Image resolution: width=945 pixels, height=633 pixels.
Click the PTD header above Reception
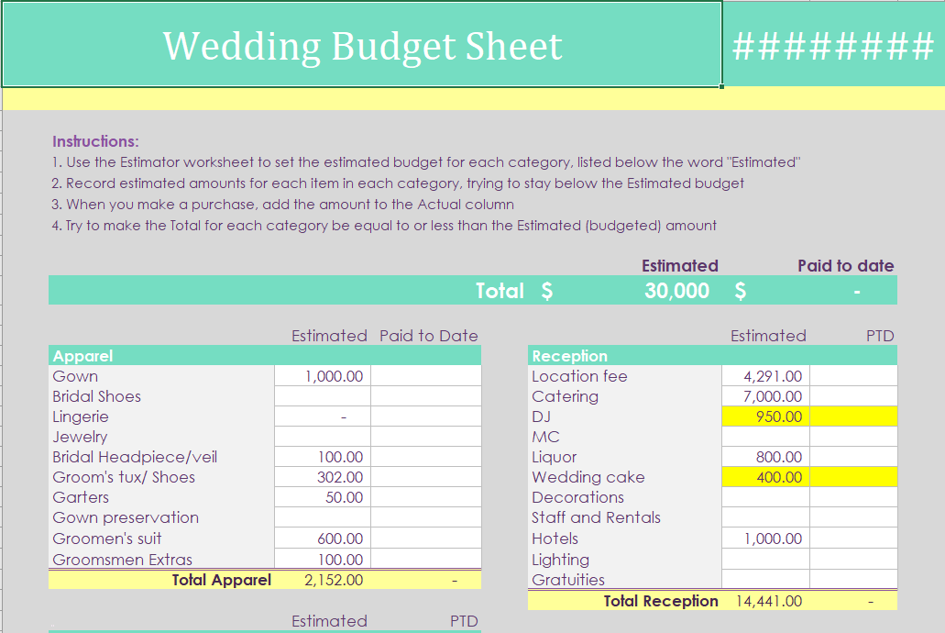click(x=880, y=336)
